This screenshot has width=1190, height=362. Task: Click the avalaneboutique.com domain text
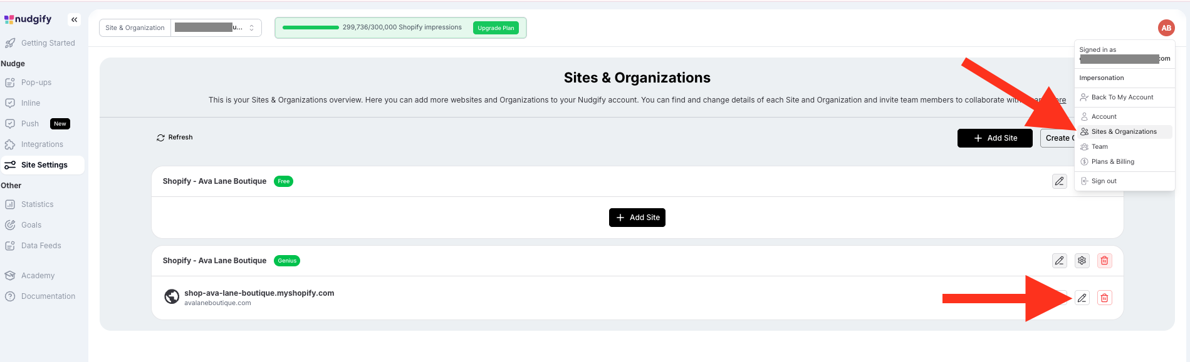217,303
